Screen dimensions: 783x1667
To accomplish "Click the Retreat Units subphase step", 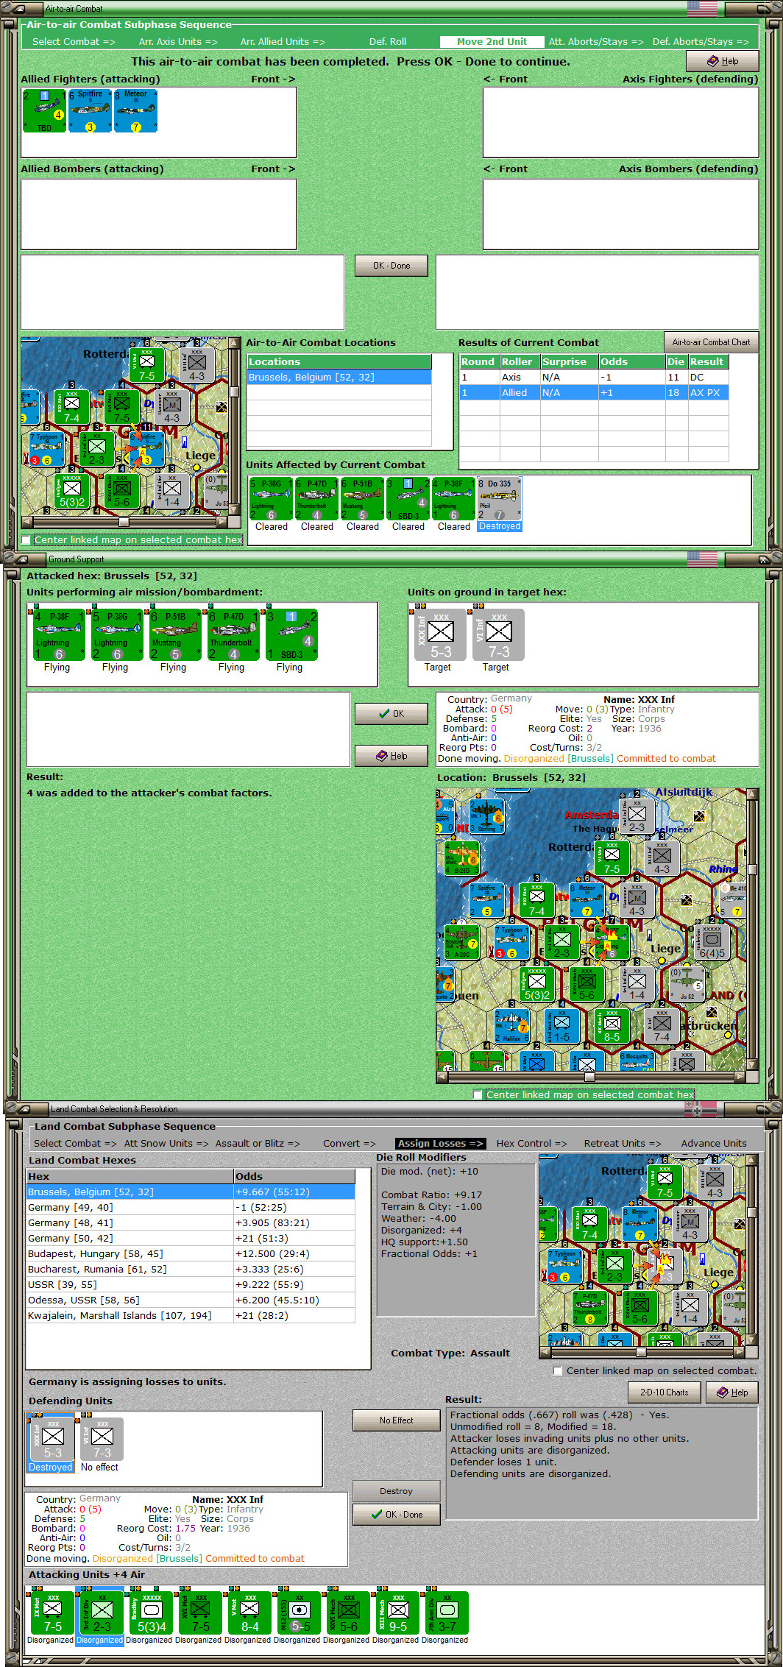I will tap(623, 1143).
